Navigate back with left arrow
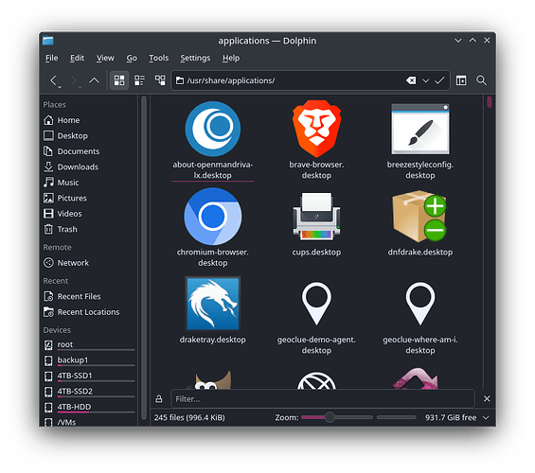This screenshot has height=473, width=535. tap(54, 80)
